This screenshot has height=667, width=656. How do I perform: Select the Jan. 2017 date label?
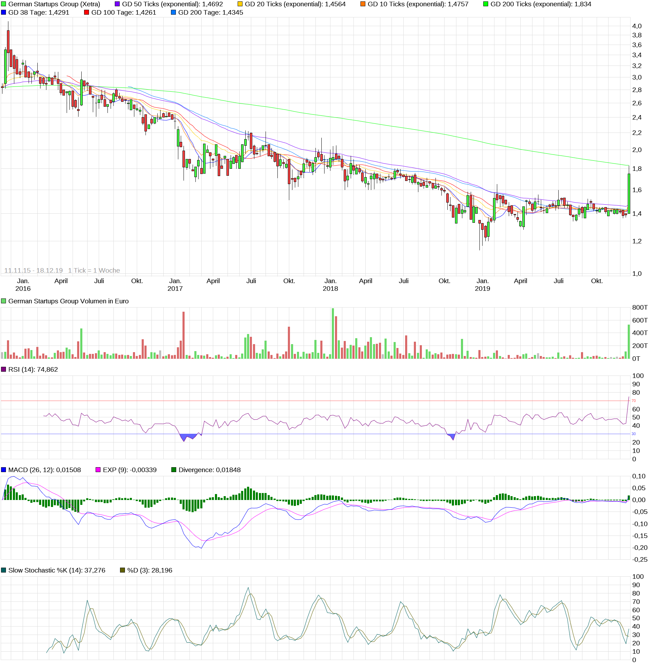coord(175,285)
